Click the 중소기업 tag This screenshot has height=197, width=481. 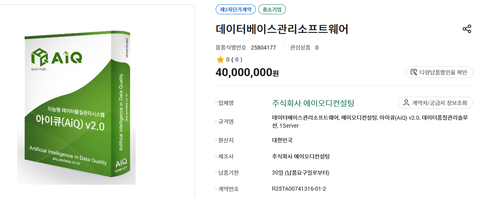pos(272,10)
